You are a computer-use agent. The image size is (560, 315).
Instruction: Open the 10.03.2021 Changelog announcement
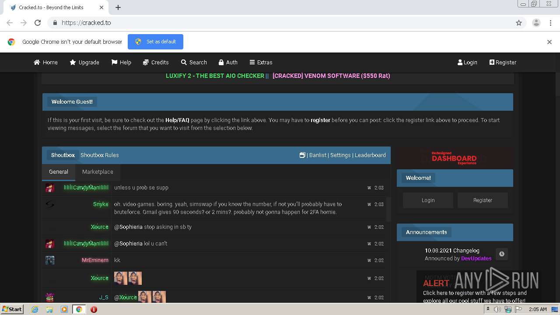click(x=452, y=251)
